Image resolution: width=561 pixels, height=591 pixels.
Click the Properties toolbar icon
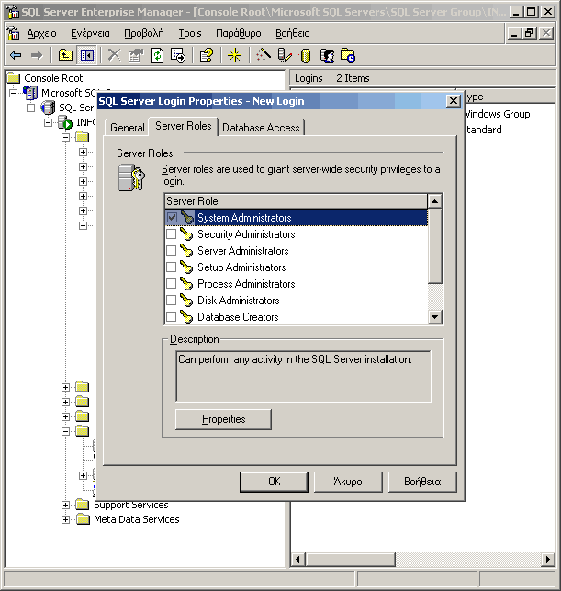136,55
